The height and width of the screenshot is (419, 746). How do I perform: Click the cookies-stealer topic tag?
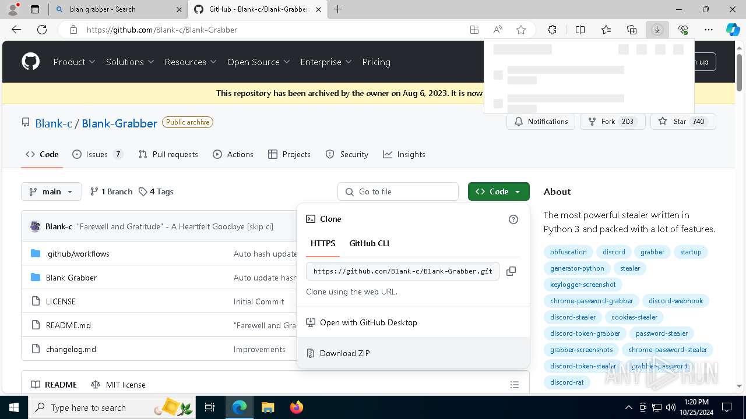(x=634, y=317)
